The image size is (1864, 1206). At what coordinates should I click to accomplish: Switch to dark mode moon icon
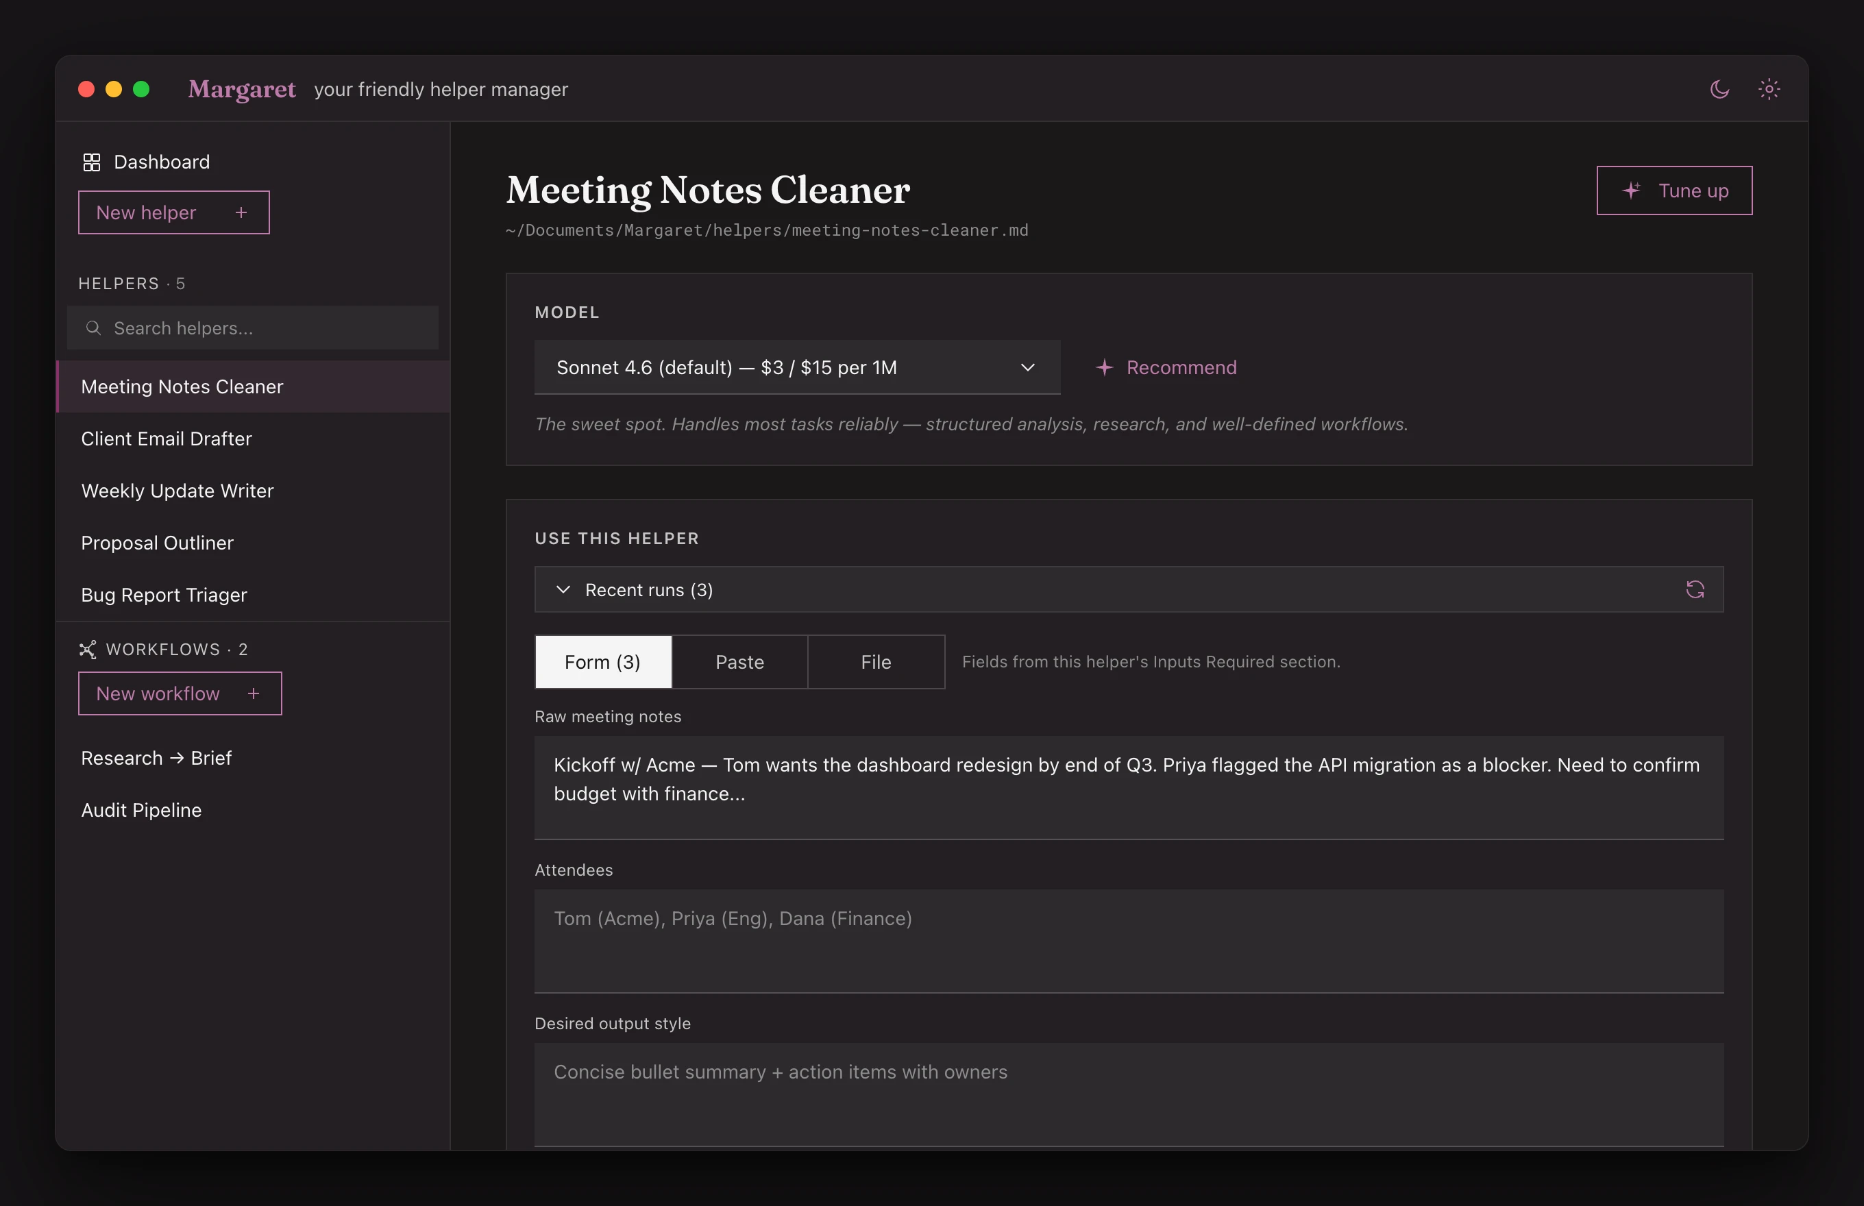[x=1719, y=89]
